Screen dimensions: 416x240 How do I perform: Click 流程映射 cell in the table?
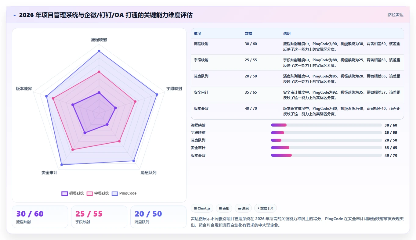201,44
